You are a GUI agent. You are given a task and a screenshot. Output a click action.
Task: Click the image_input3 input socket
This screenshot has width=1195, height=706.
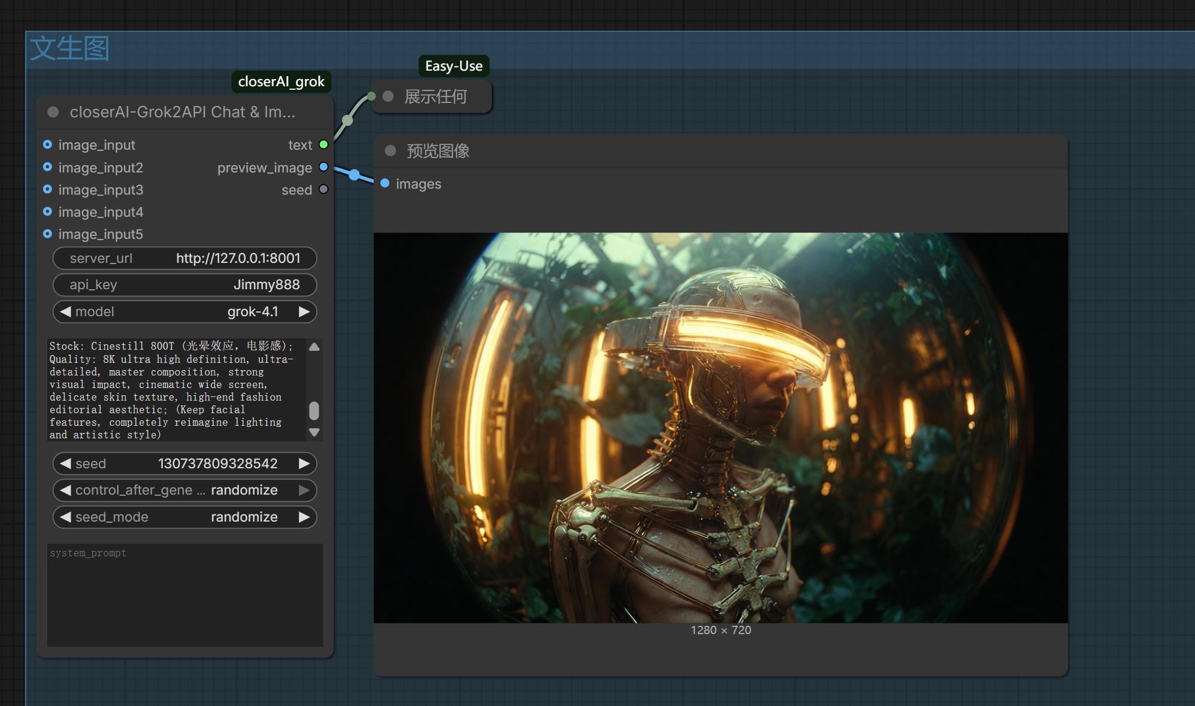pos(47,189)
